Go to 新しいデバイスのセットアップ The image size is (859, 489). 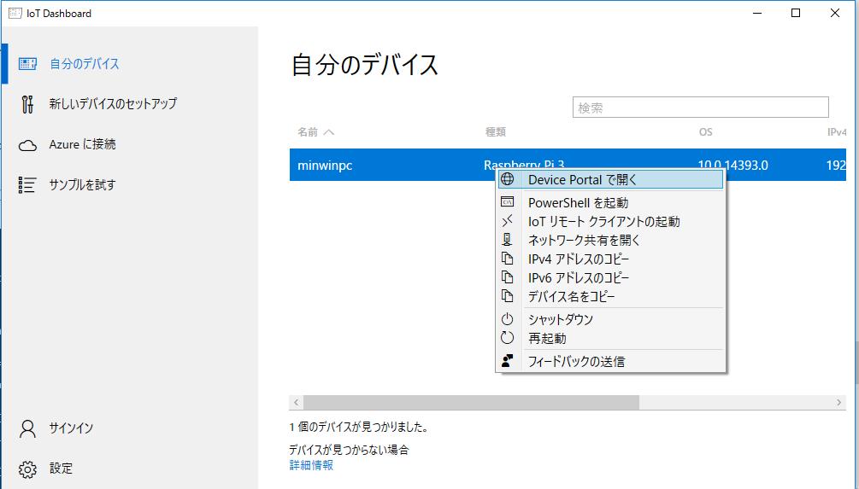130,104
